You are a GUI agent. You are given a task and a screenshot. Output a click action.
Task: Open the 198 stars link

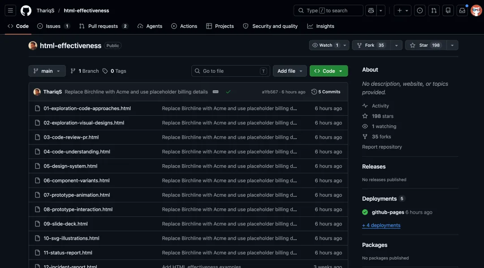tap(378, 116)
